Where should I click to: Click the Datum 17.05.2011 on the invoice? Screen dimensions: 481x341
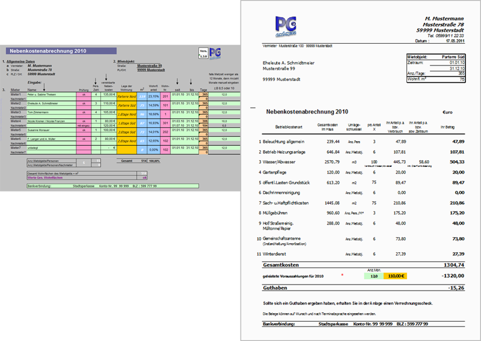[455, 41]
